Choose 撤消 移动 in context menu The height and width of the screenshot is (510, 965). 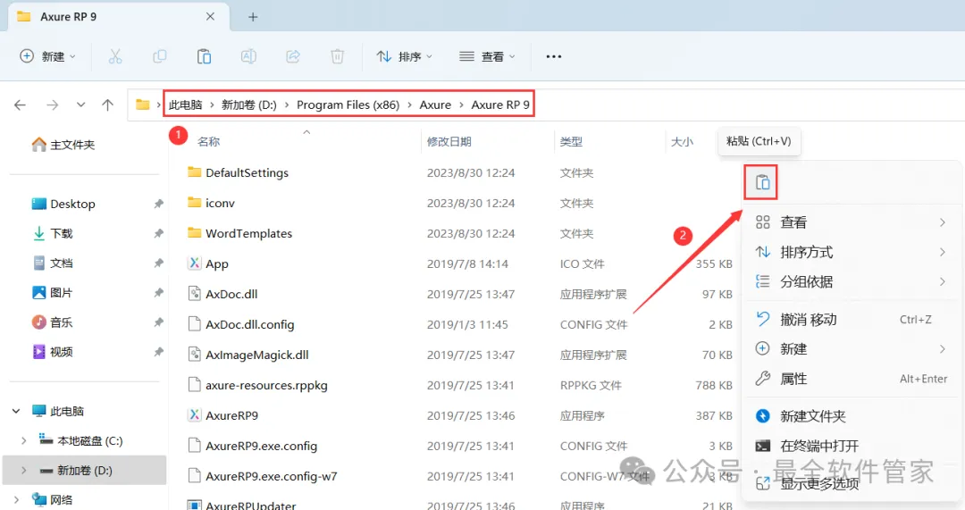tap(852, 320)
